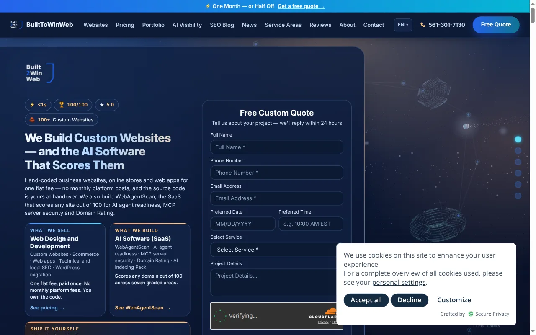The image size is (536, 335).
Task: Follow the 'See pricing' link
Action: [47, 308]
